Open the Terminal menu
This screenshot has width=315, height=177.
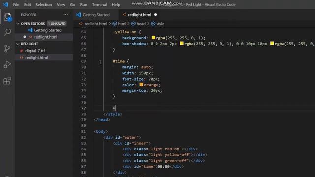tap(99, 4)
